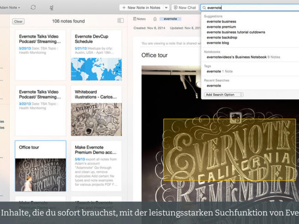Expand the New Note notebook chevron
The image size is (299, 224).
point(166,8)
